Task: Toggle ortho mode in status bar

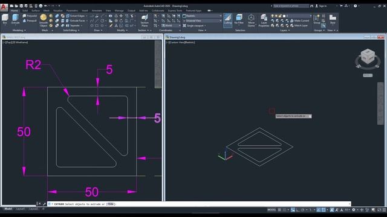Action: tap(298, 210)
